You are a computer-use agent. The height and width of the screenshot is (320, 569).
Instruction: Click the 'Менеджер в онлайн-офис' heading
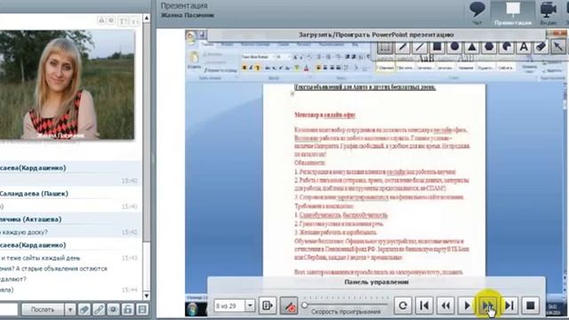point(325,115)
